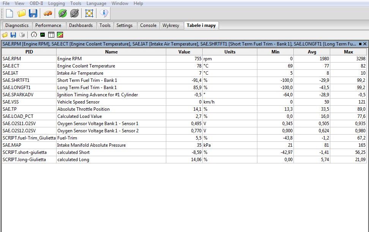This screenshot has height=232, width=369.
Task: Switch to the Settings tab
Action: [x=125, y=25]
